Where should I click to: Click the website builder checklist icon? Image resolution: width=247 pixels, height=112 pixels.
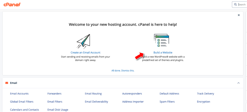pos(161,41)
